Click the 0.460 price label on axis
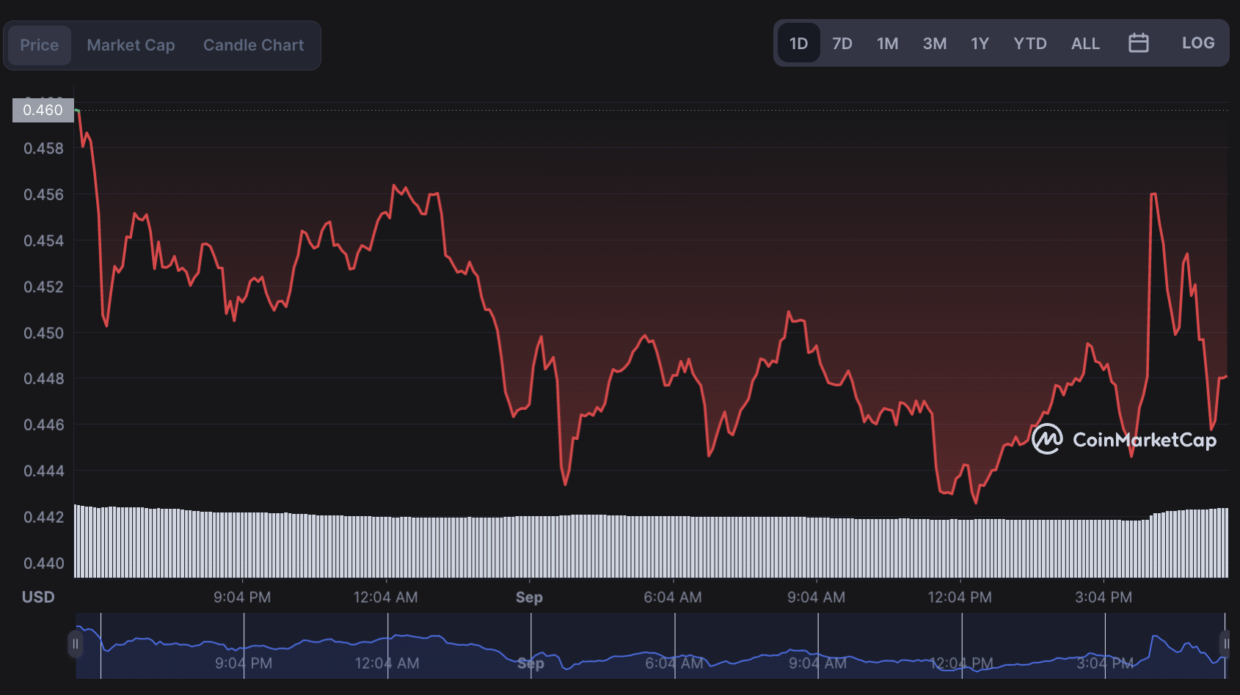The height and width of the screenshot is (695, 1240). [43, 110]
